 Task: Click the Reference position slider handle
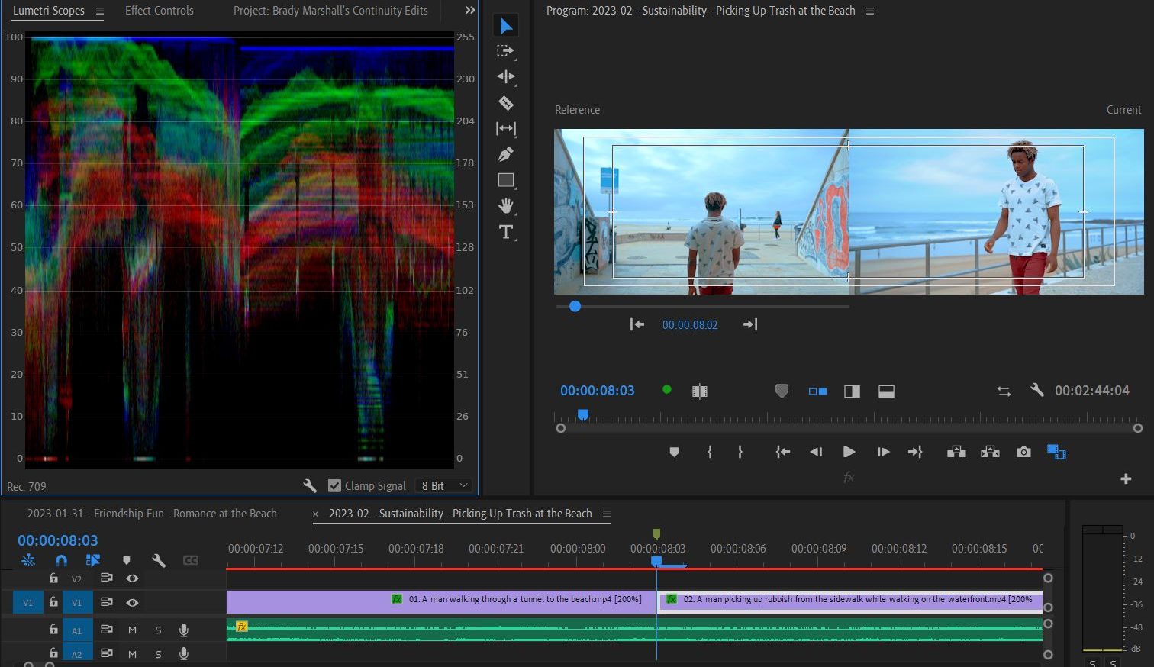[575, 306]
